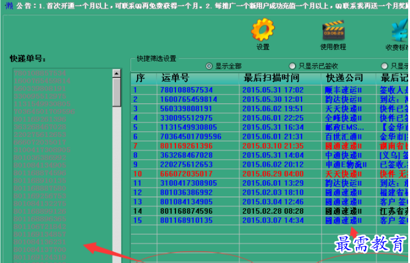
Task: Select the 只显示已签收 radio button
Action: coord(292,66)
